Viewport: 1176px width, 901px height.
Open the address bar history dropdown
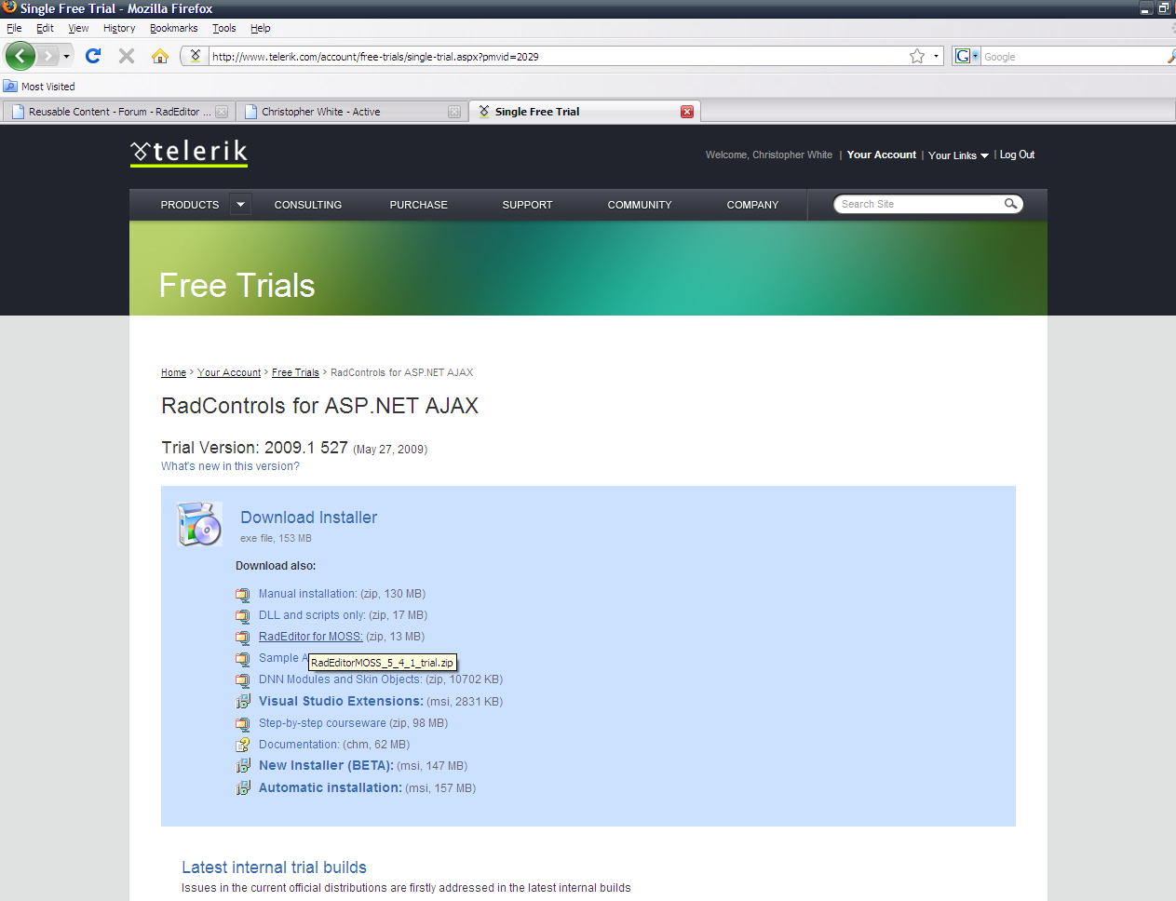pyautogui.click(x=936, y=56)
